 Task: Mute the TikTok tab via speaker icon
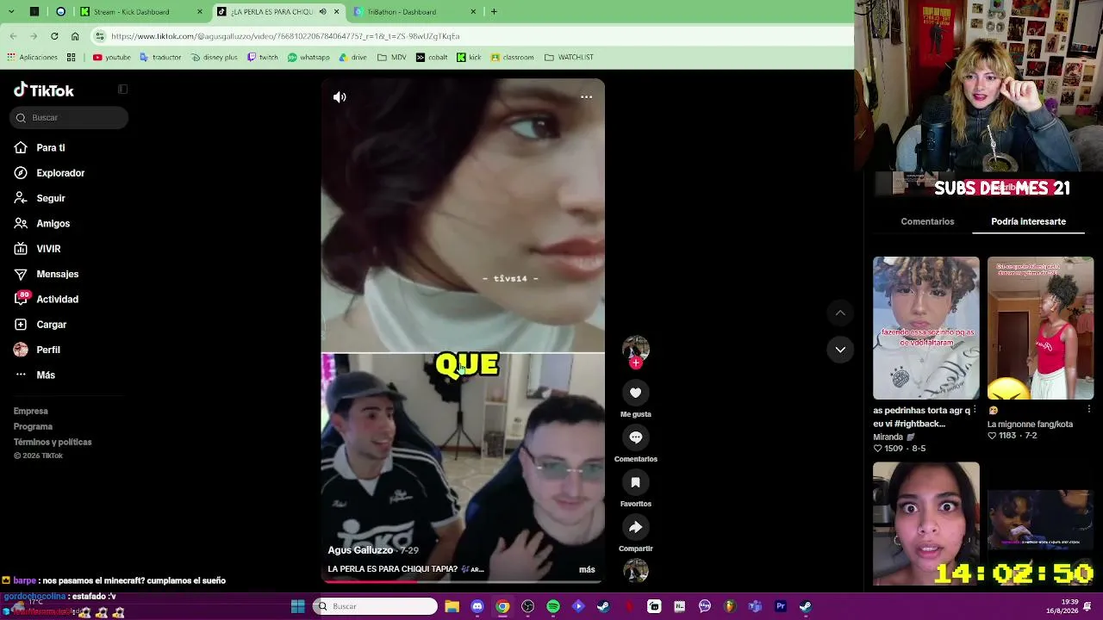click(x=322, y=12)
